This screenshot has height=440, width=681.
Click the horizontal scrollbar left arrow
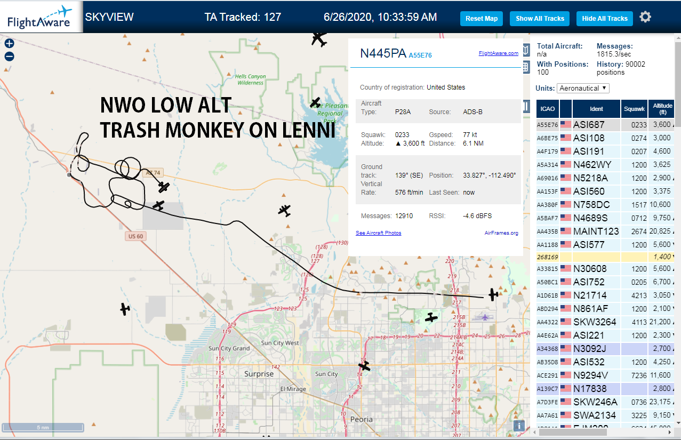tap(535, 433)
